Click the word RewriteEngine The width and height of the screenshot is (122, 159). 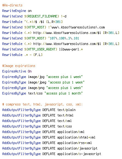pyautogui.click(x=14, y=11)
